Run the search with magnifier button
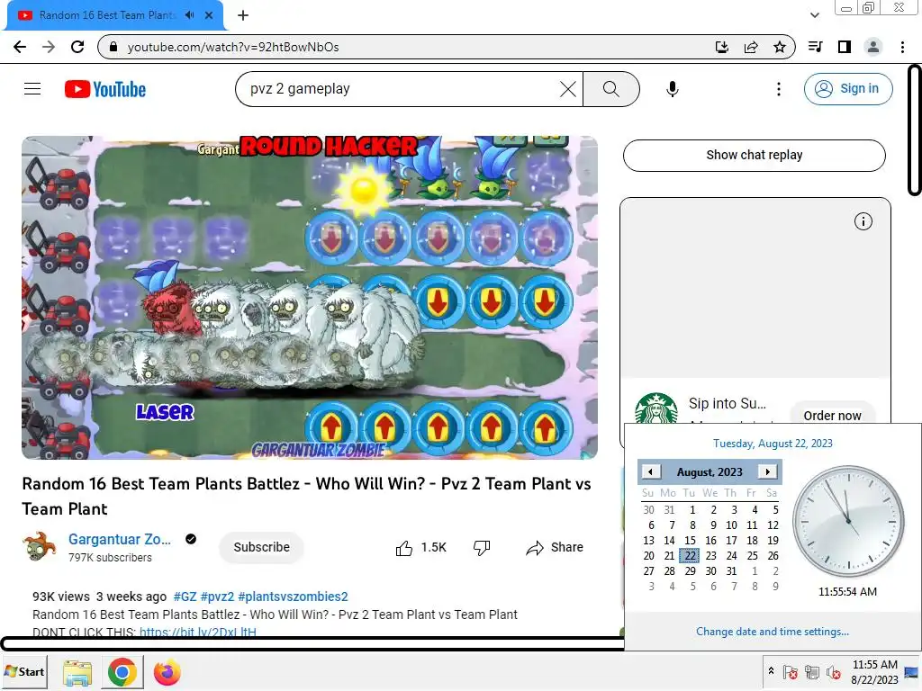The width and height of the screenshot is (922, 691). [x=611, y=89]
